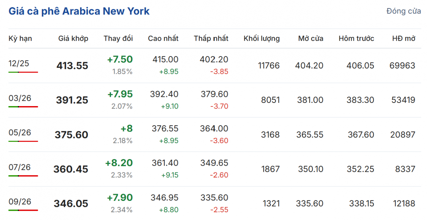Click the 'Thấp nhất' column header

(x=211, y=38)
